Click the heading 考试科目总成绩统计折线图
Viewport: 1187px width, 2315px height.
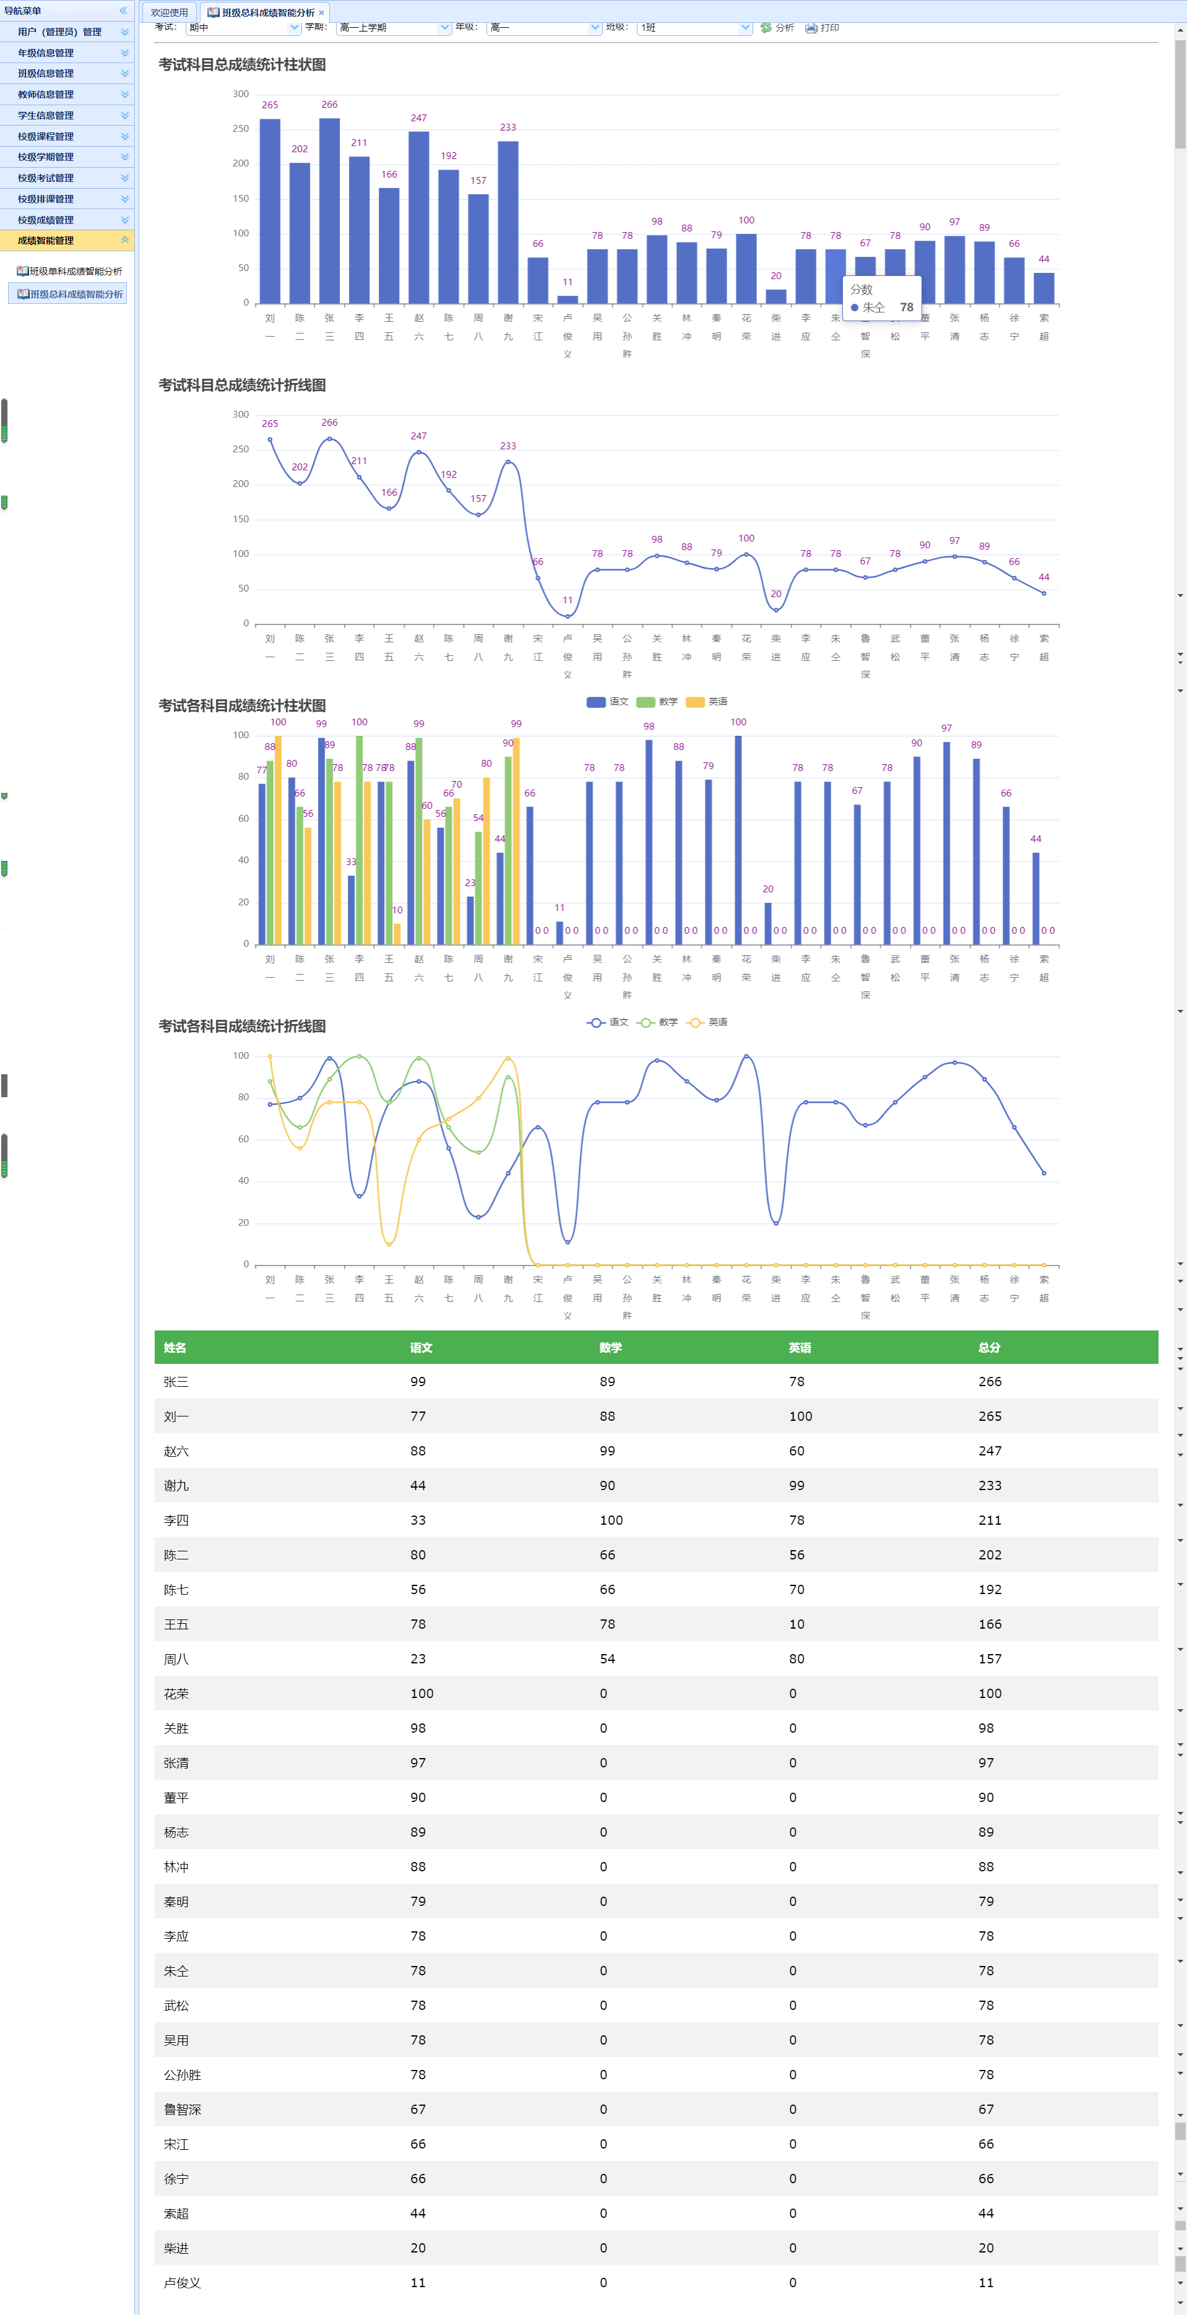(242, 386)
